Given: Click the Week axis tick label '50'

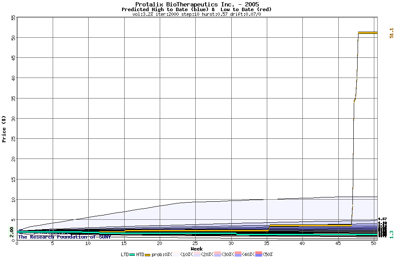Looking at the screenshot, I should [373, 243].
